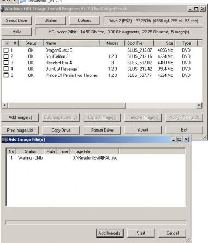This screenshot has width=208, height=243.
Task: Click the right arrow of horizontal scrollbar
Action: 199,105
